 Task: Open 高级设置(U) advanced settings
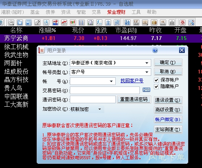(168, 110)
